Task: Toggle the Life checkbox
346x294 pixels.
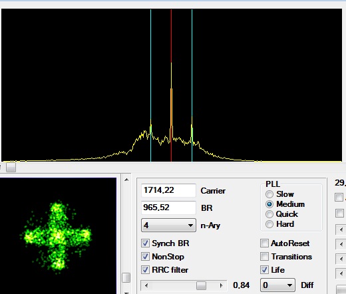Action: point(264,270)
